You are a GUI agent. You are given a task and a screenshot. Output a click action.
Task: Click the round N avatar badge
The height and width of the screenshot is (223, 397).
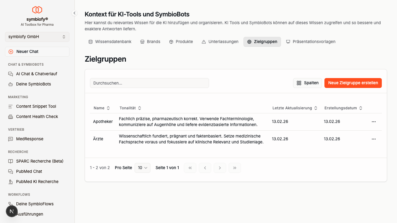coord(12,211)
